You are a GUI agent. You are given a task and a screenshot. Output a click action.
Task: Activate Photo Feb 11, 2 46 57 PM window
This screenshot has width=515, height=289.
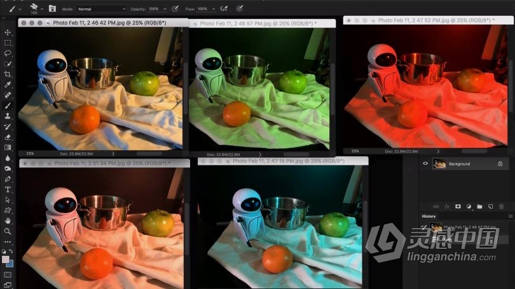click(262, 24)
